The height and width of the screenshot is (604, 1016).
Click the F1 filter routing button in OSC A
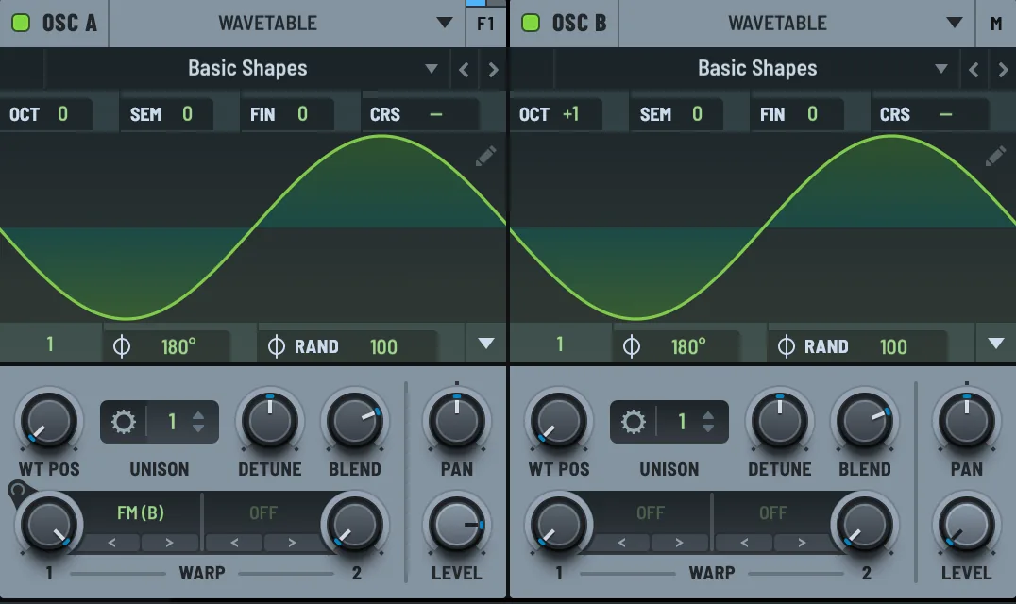[485, 24]
